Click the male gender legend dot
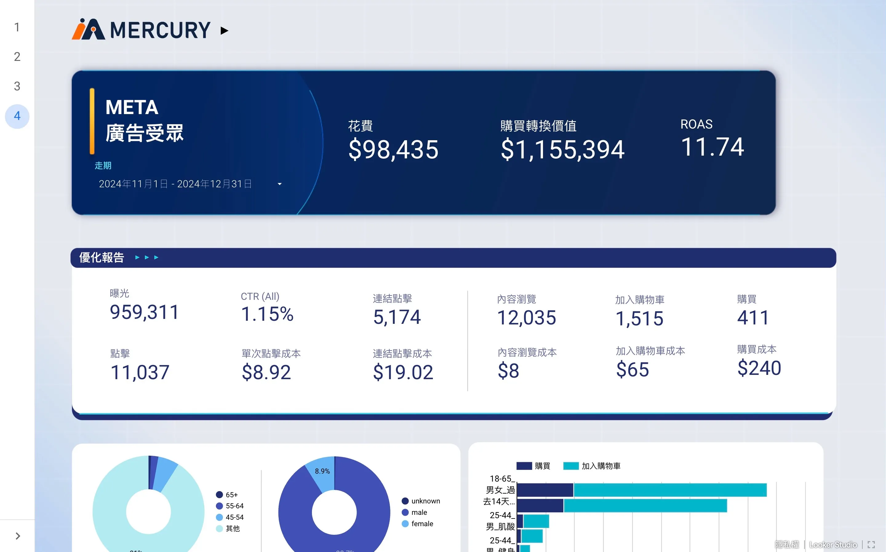This screenshot has width=886, height=552. pyautogui.click(x=405, y=512)
